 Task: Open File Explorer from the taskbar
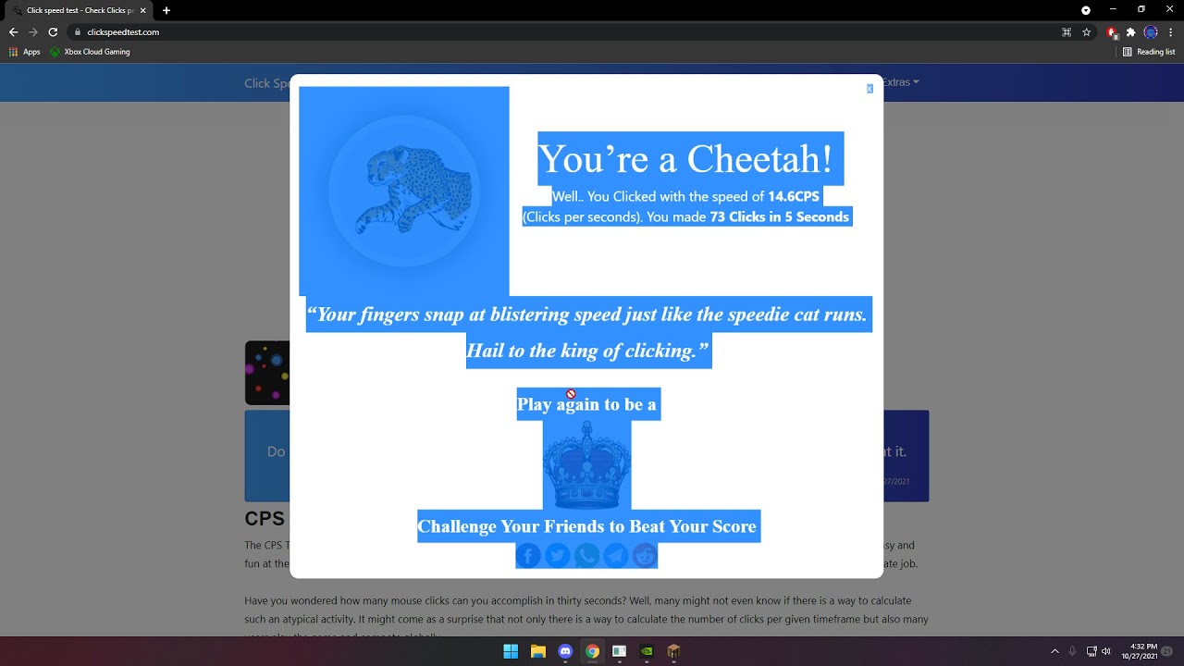click(537, 651)
